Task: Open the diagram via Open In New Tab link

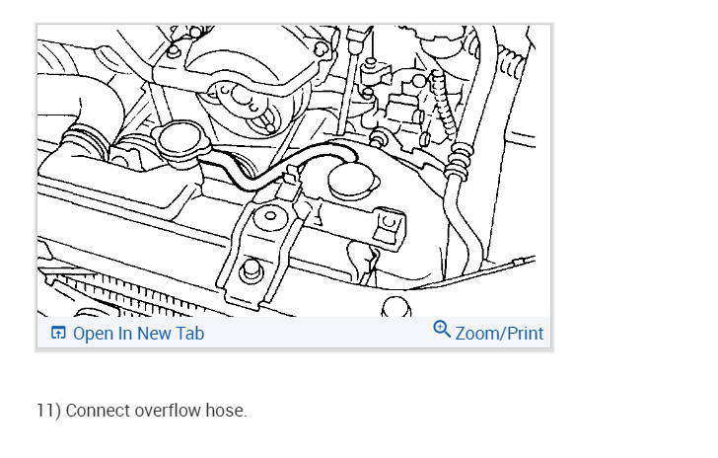Action: [x=138, y=334]
